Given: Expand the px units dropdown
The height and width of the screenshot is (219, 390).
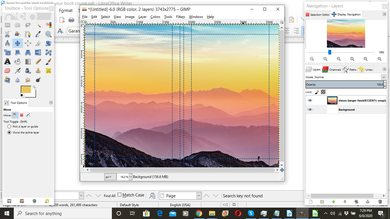Looking at the screenshot, I should coord(110,177).
